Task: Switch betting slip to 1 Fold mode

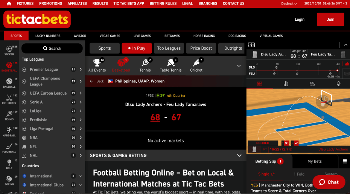Action: click(299, 174)
